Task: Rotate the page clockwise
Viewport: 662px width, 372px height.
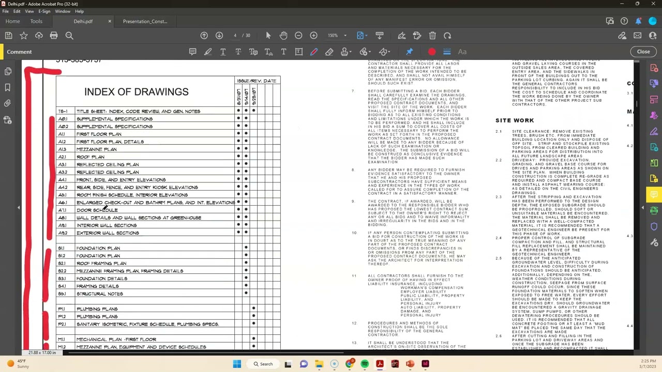Action: pyautogui.click(x=447, y=36)
